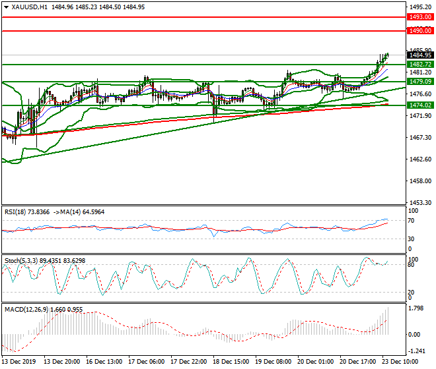Click the 1495.20 price scale value
Screen dimensions: 436x369
(x=420, y=7)
